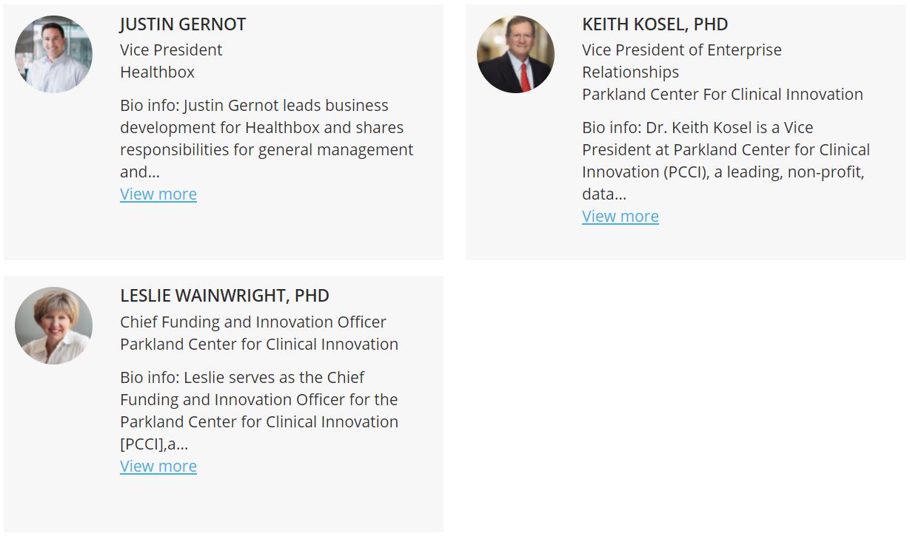Click Justin Gernot's bio info paragraph

[267, 138]
